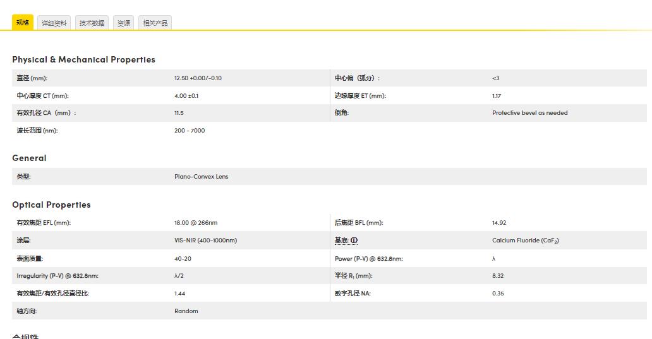This screenshot has width=652, height=339.
Task: Click the Plano-Convex Lens type value
Action: (201, 177)
